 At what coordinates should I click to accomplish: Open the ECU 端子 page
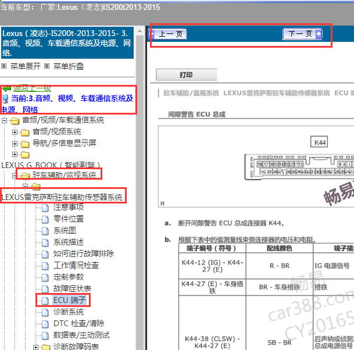click(x=70, y=300)
